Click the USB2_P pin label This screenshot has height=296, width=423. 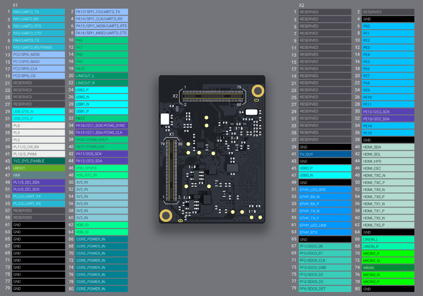click(101, 90)
